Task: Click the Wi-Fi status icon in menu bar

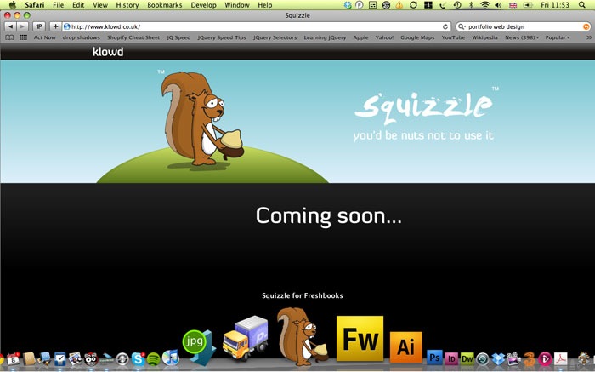Action: pos(485,5)
